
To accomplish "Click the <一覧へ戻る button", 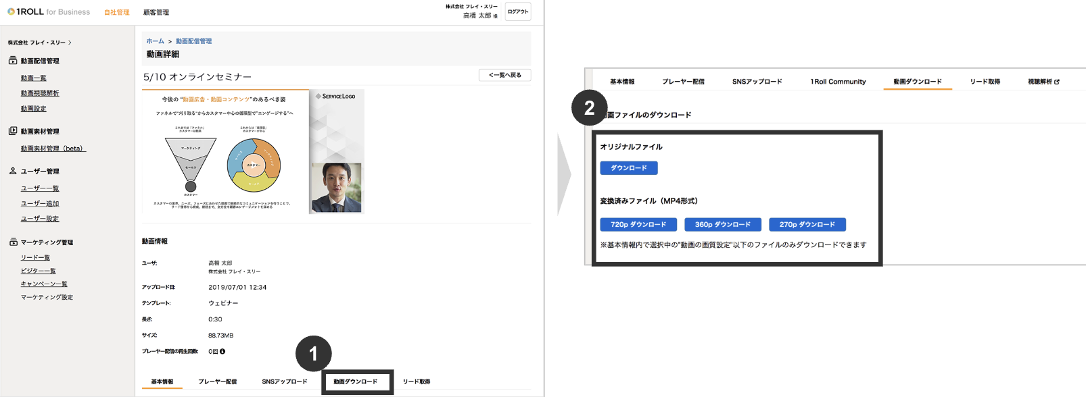I will (504, 75).
